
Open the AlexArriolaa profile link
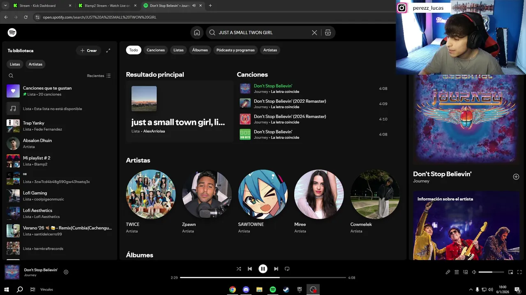click(154, 131)
